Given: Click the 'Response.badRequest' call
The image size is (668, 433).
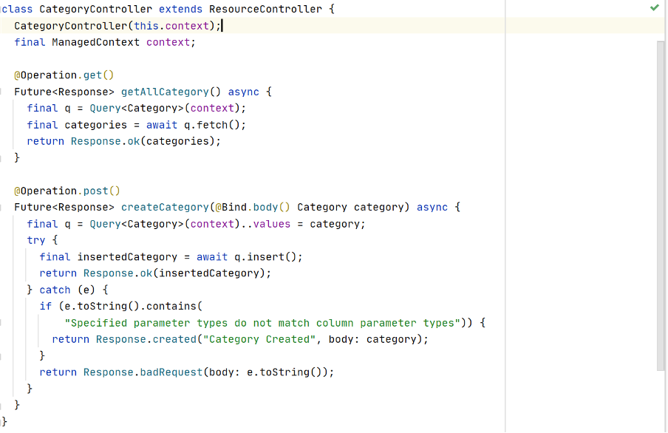Looking at the screenshot, I should tap(143, 372).
